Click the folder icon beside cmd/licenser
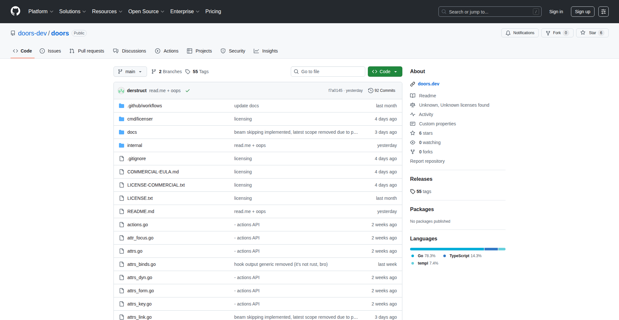 coord(122,119)
